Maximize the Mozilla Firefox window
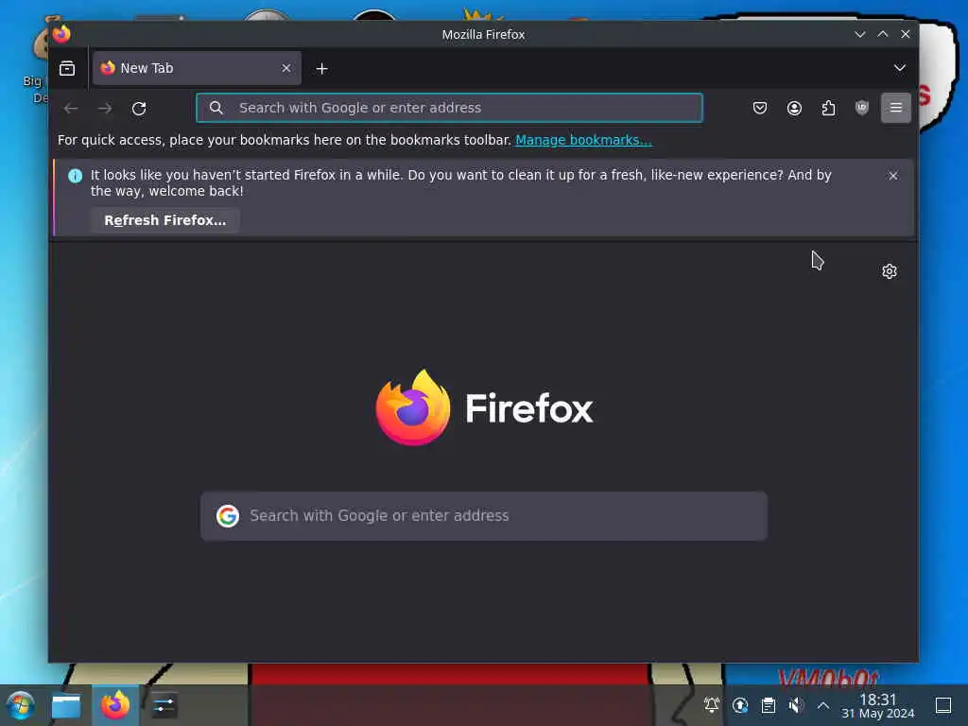 coord(883,34)
